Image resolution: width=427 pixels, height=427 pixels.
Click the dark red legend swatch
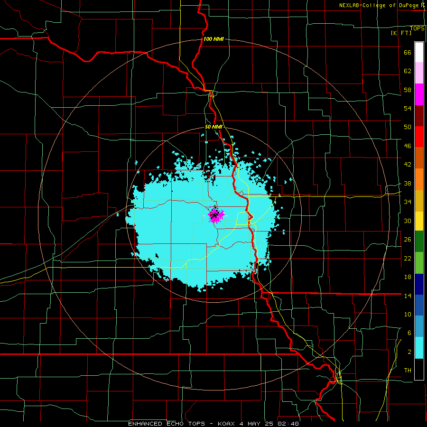(x=419, y=116)
